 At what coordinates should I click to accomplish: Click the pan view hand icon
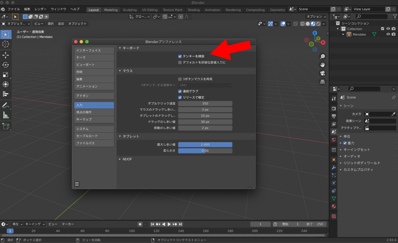coord(322,65)
